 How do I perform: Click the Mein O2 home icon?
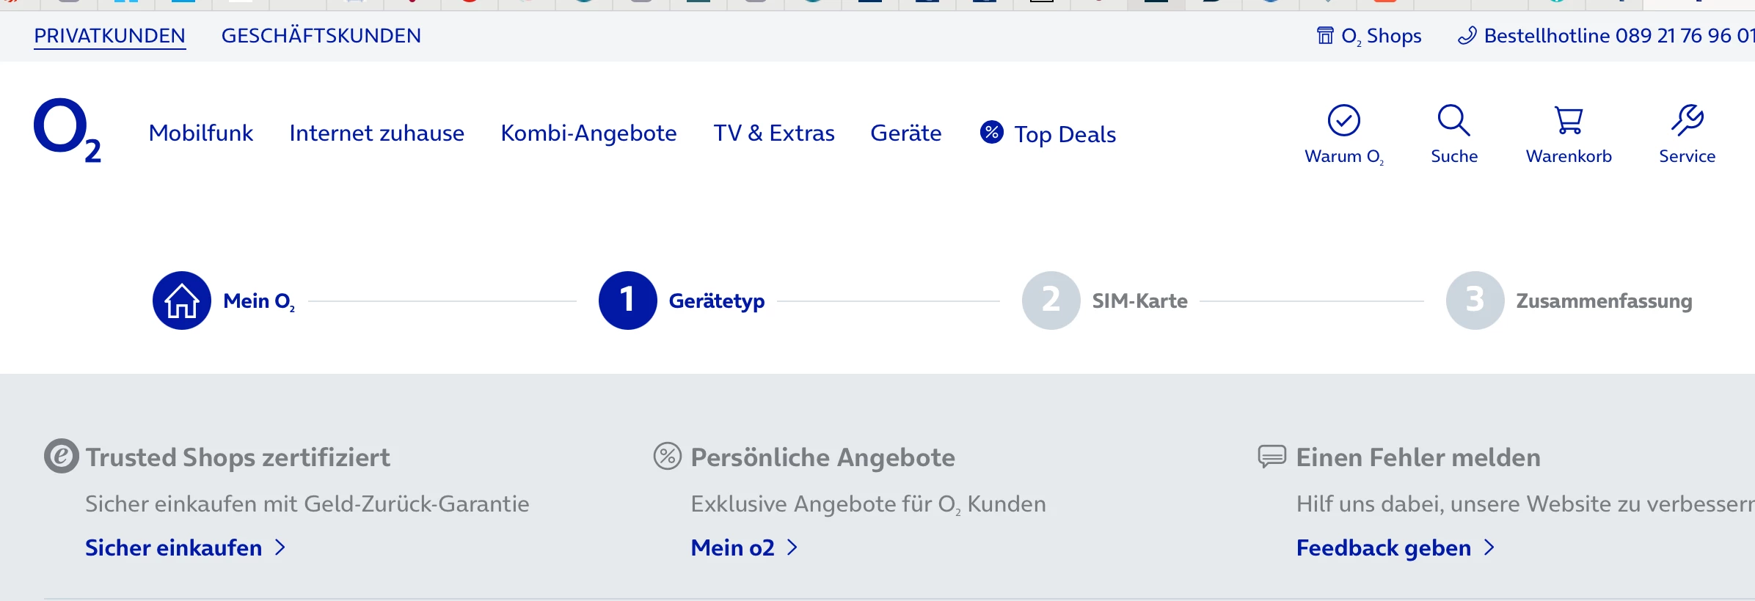(182, 300)
